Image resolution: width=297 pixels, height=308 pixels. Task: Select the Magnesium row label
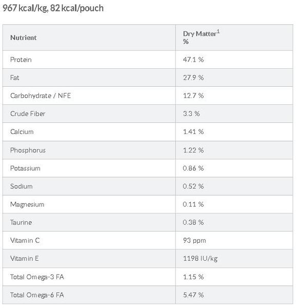(27, 204)
